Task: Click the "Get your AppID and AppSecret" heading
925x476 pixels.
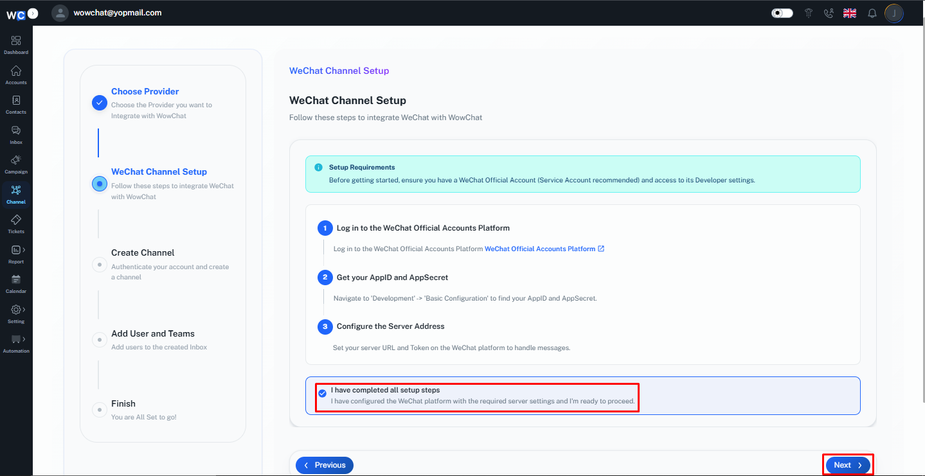Action: click(x=392, y=278)
